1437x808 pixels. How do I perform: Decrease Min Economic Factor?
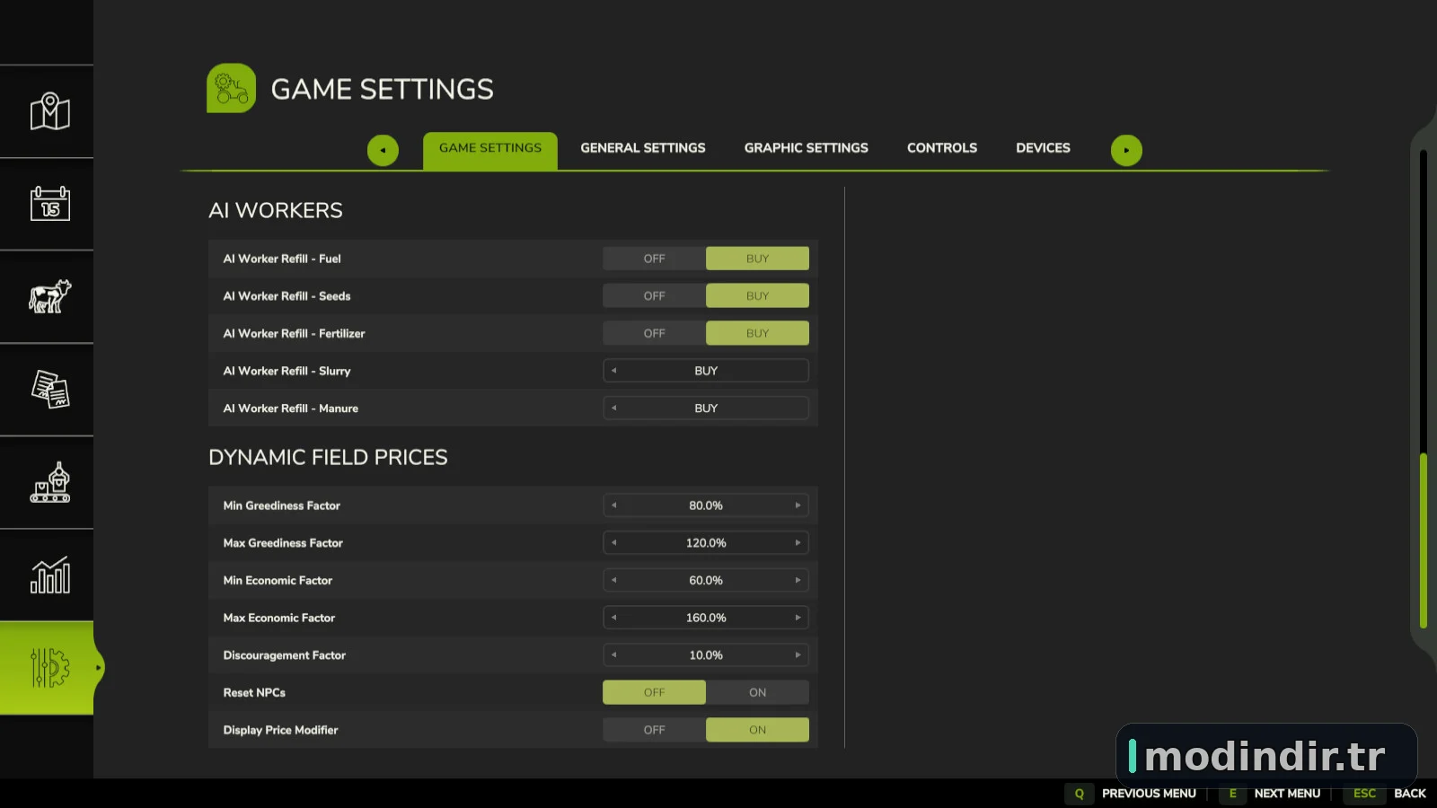coord(614,580)
